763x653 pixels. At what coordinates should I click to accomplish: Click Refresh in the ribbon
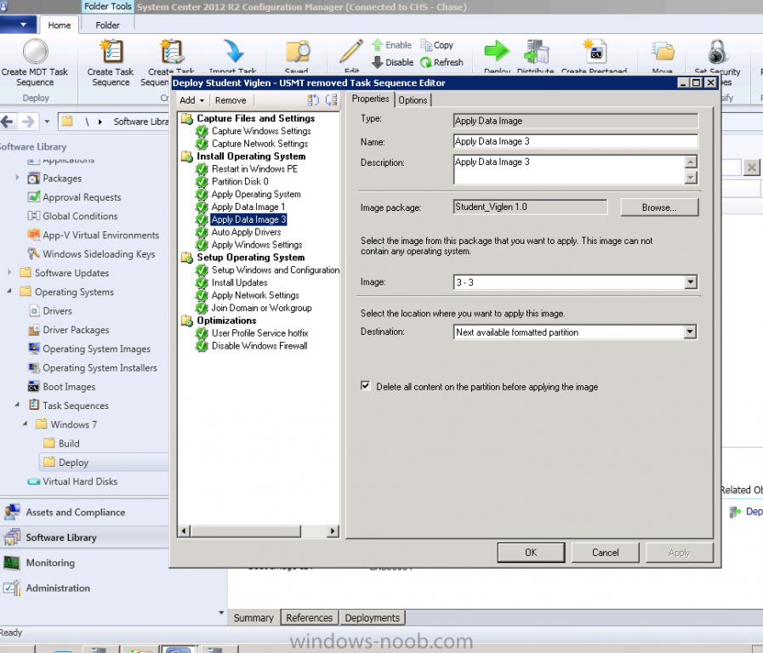coord(441,62)
